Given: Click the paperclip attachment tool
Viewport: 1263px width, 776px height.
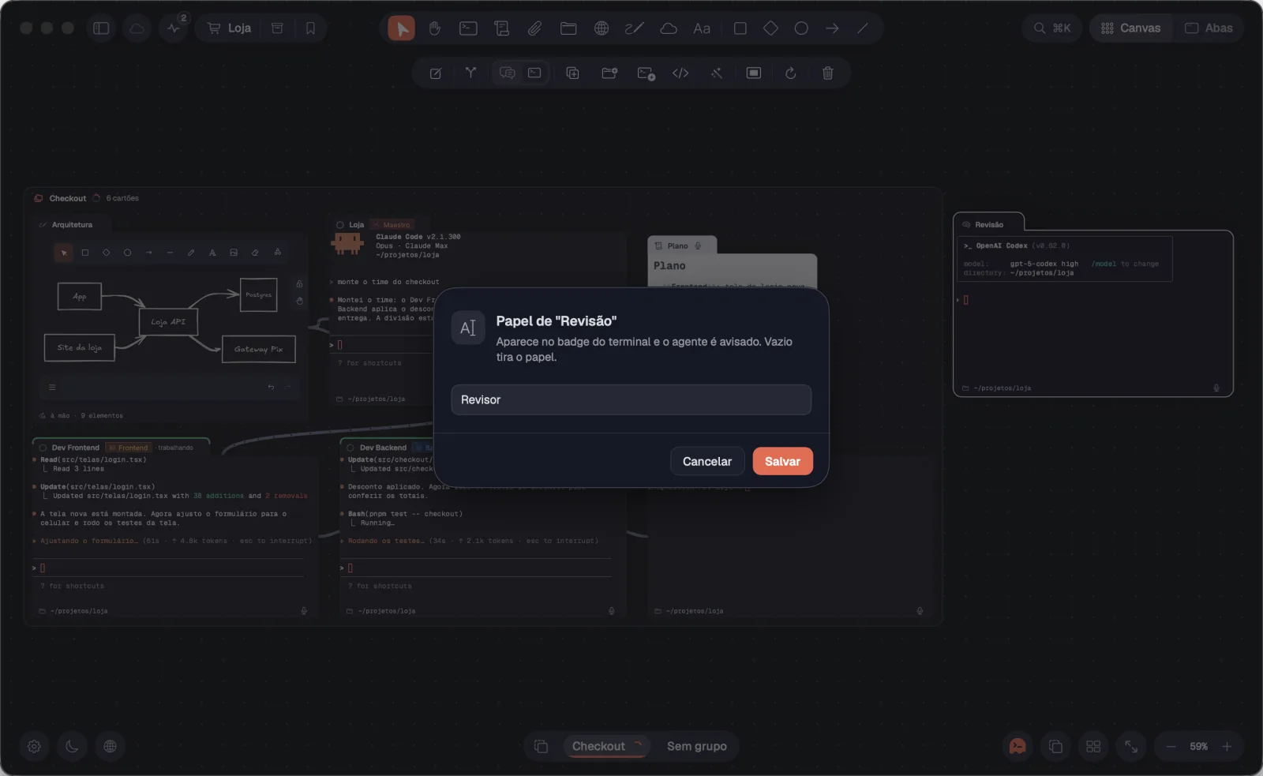Looking at the screenshot, I should click(534, 28).
